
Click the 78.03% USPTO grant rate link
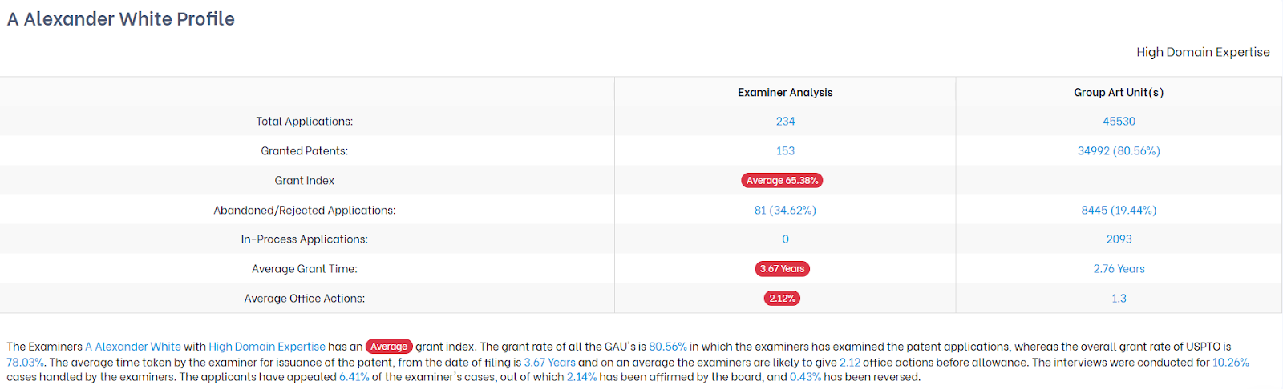tap(25, 363)
